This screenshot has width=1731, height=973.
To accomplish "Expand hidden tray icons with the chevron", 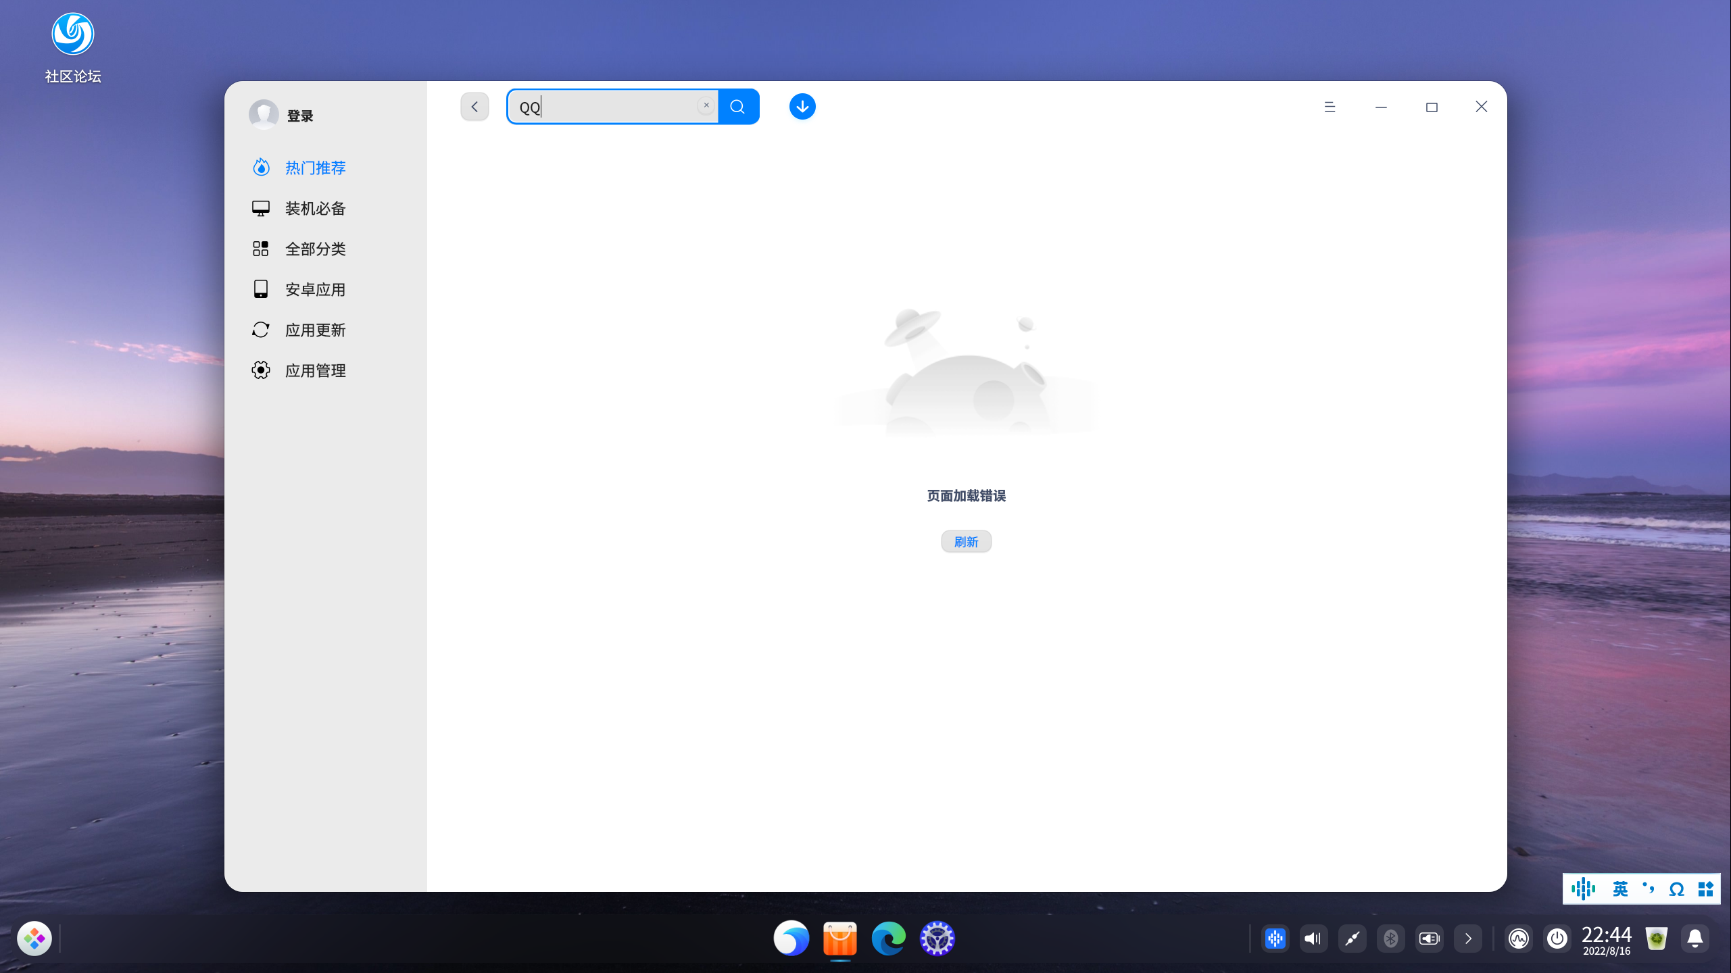I will point(1467,938).
